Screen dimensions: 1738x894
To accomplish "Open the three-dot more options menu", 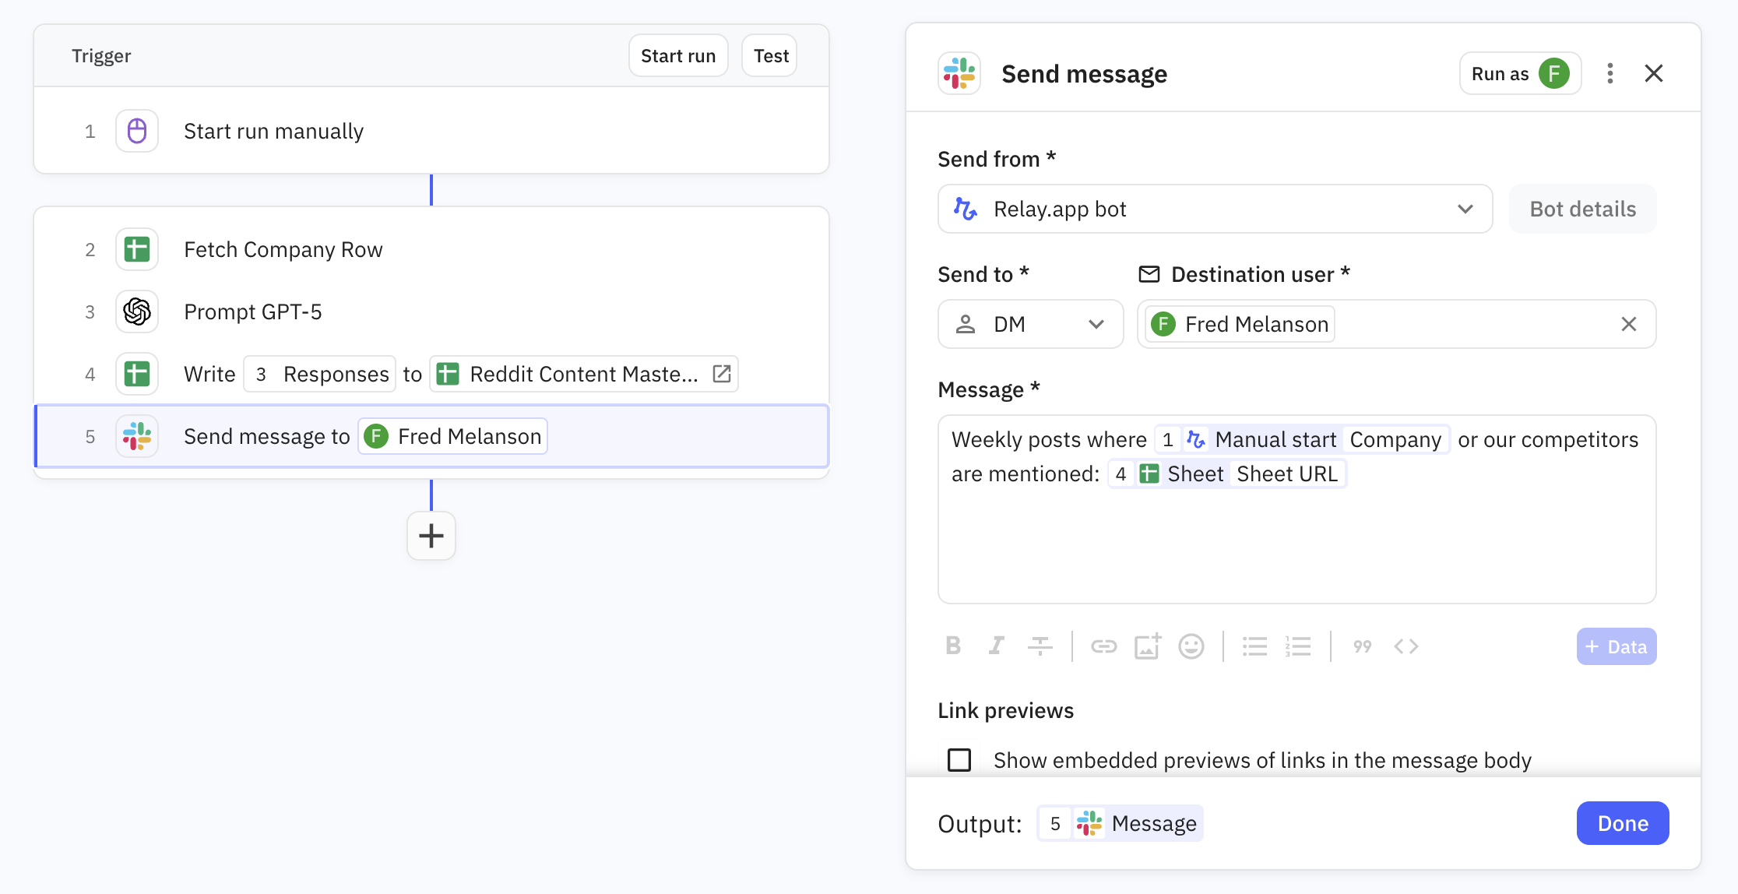I will pos(1610,74).
